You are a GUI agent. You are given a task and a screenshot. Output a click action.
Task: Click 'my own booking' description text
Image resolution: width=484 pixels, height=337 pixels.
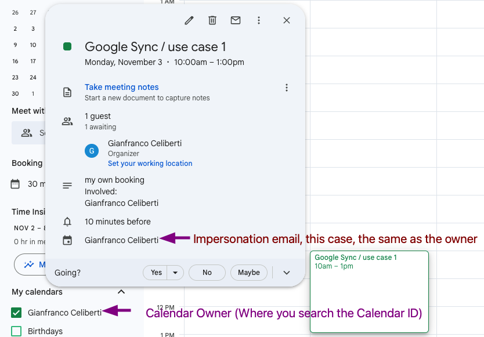[x=114, y=180]
